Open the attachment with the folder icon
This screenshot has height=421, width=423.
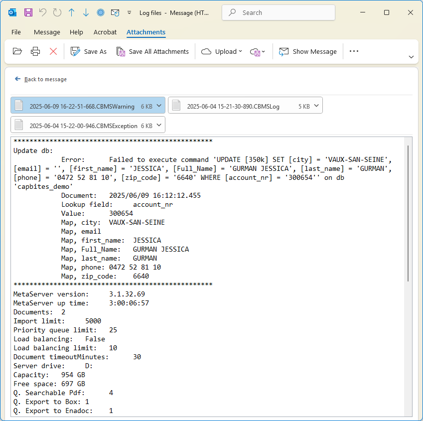[17, 51]
